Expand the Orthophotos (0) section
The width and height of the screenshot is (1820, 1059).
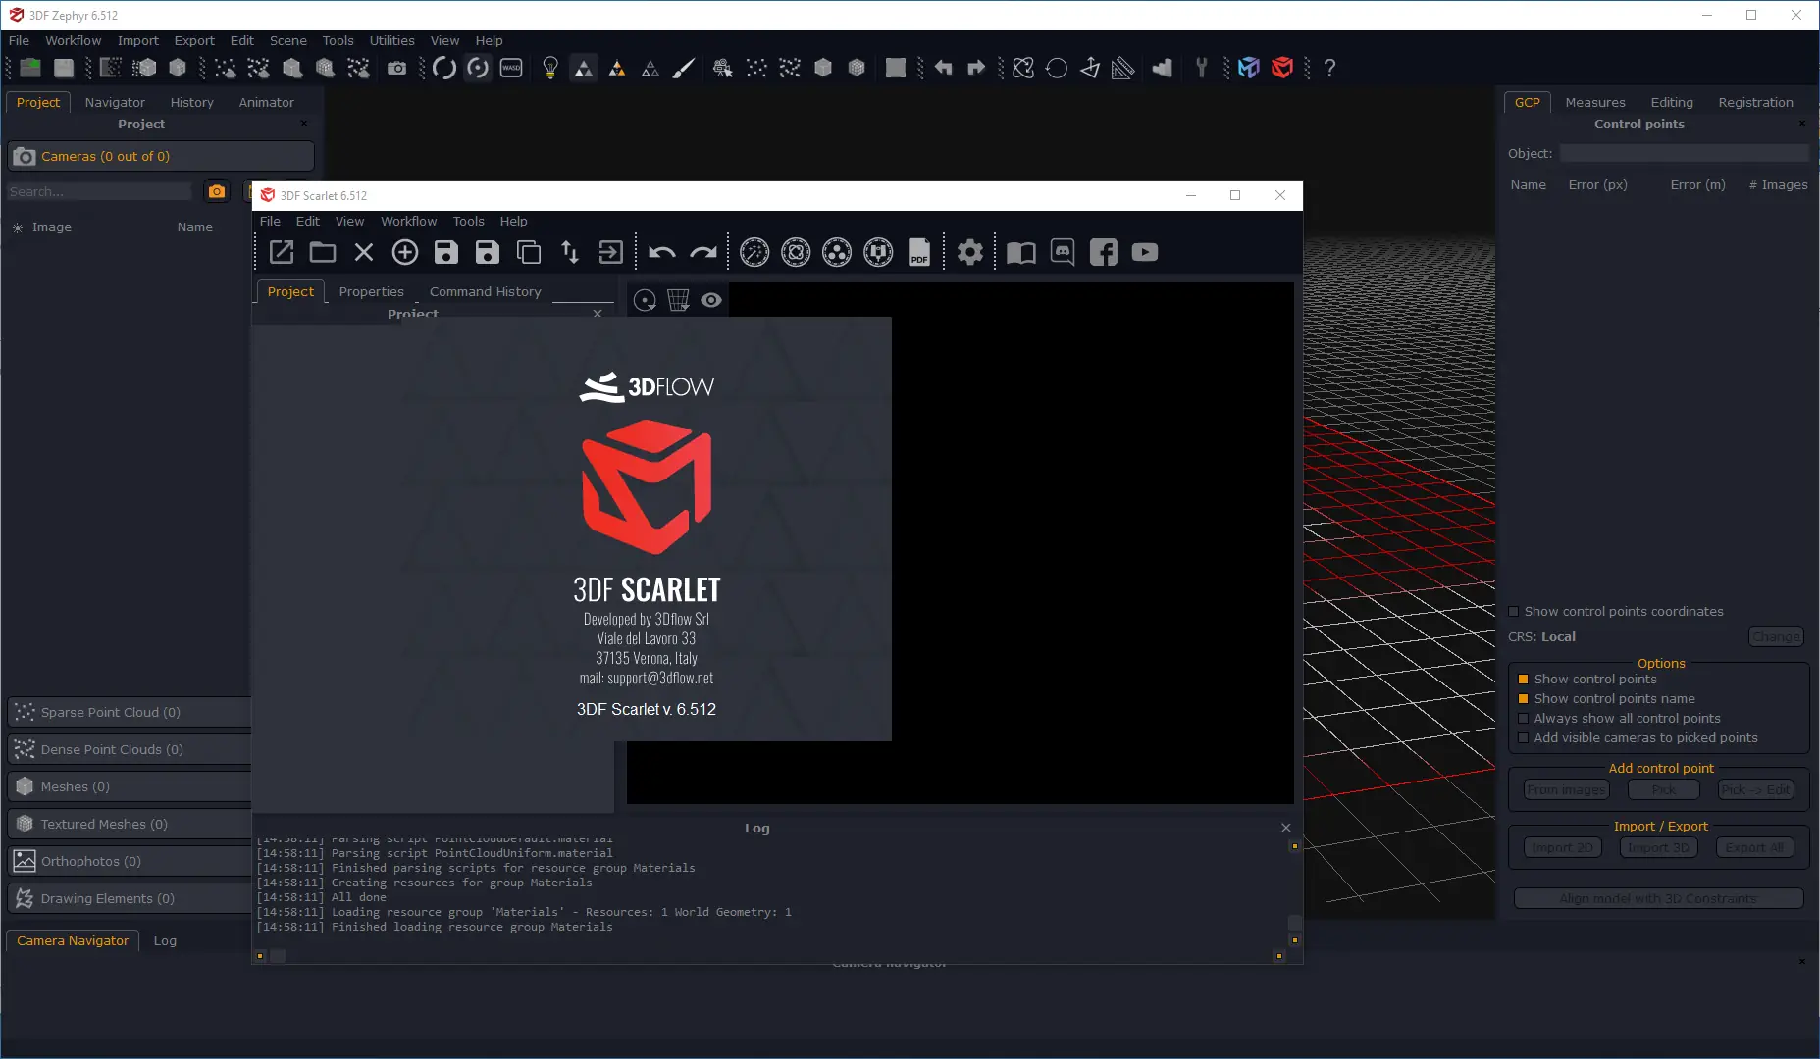pyautogui.click(x=130, y=861)
